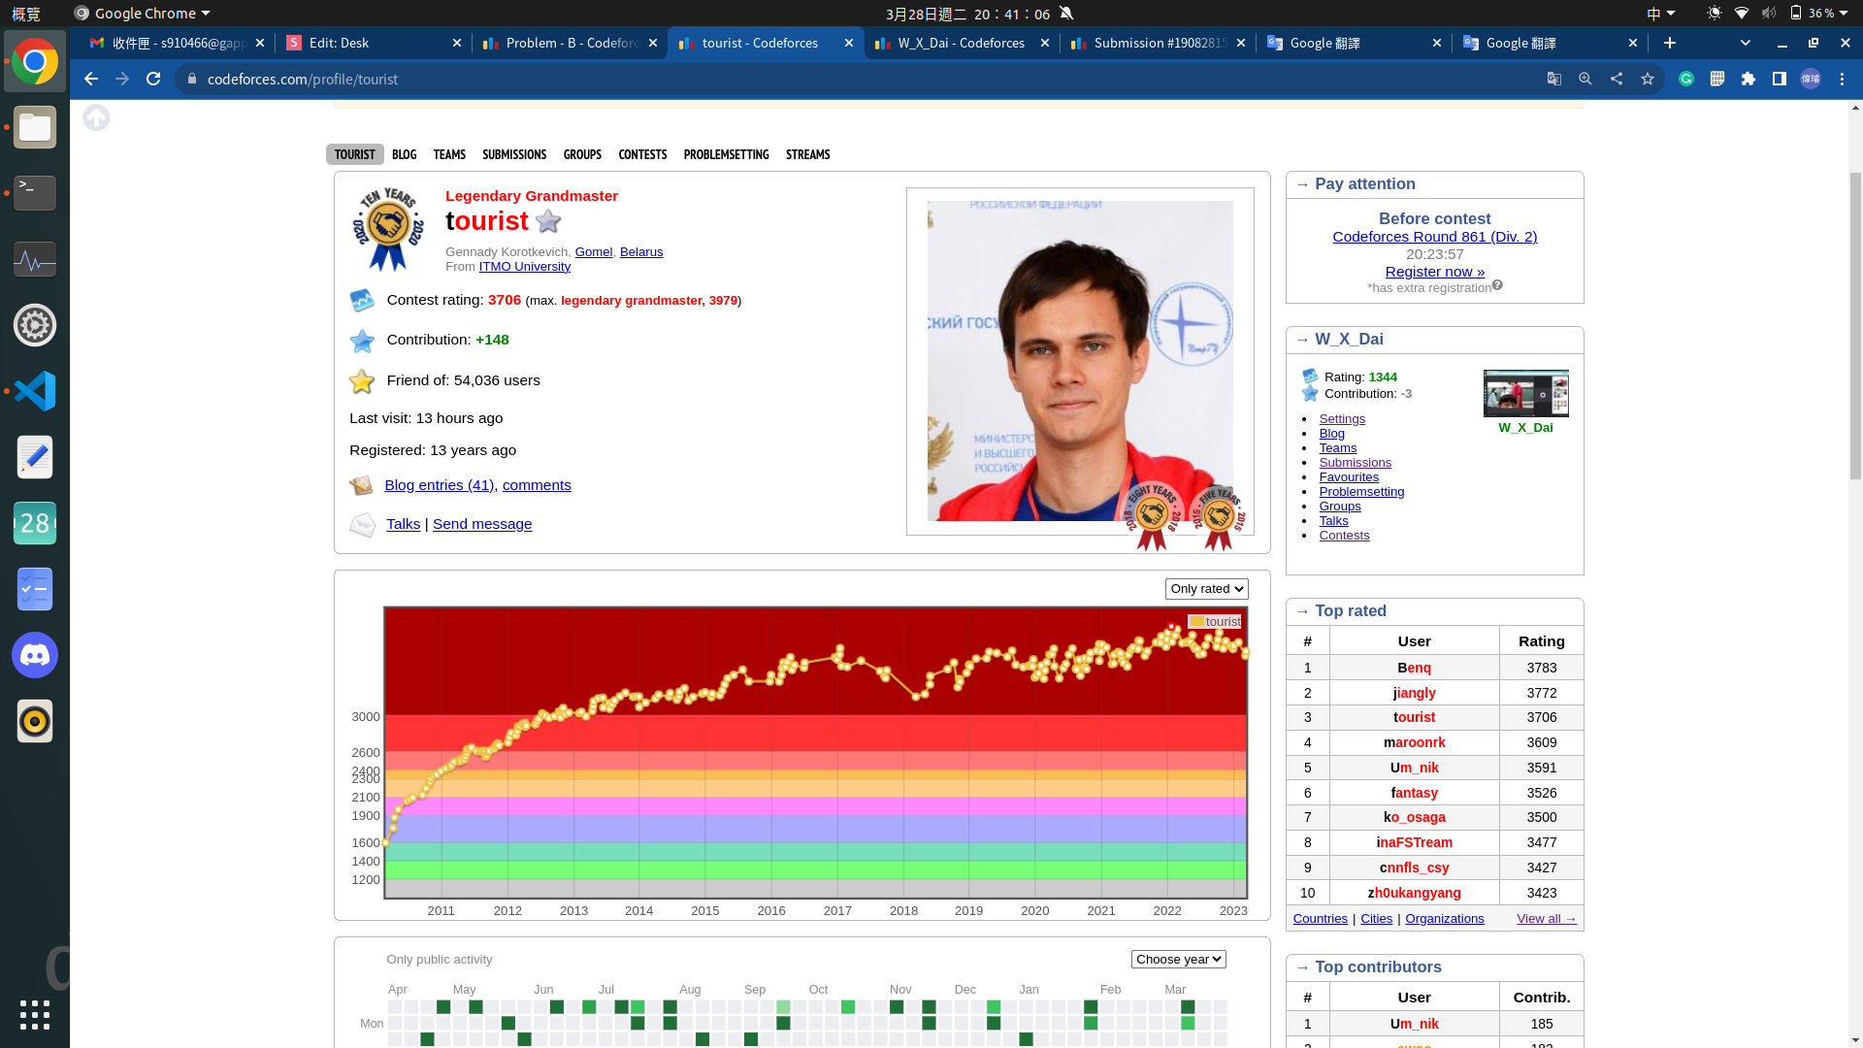Reload the Codeforces page

[x=153, y=80]
